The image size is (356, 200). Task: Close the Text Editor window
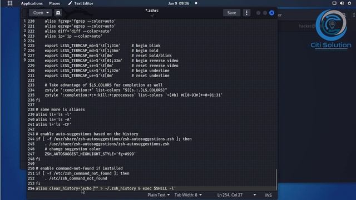point(271,13)
